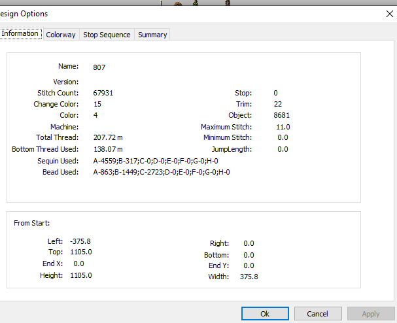Screen dimensions: 397x323
Task: Select bottom thread used value 138.07 m
Action: coord(108,149)
